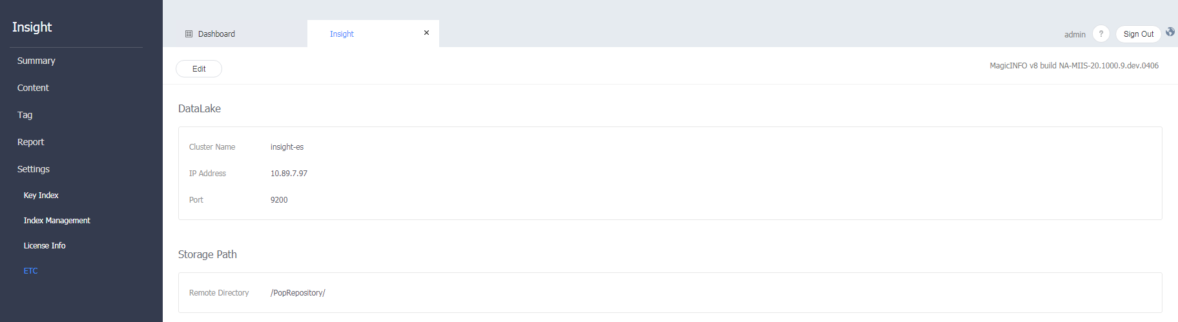This screenshot has height=322, width=1178.
Task: Collapse the Settings sidebar group
Action: click(x=34, y=169)
